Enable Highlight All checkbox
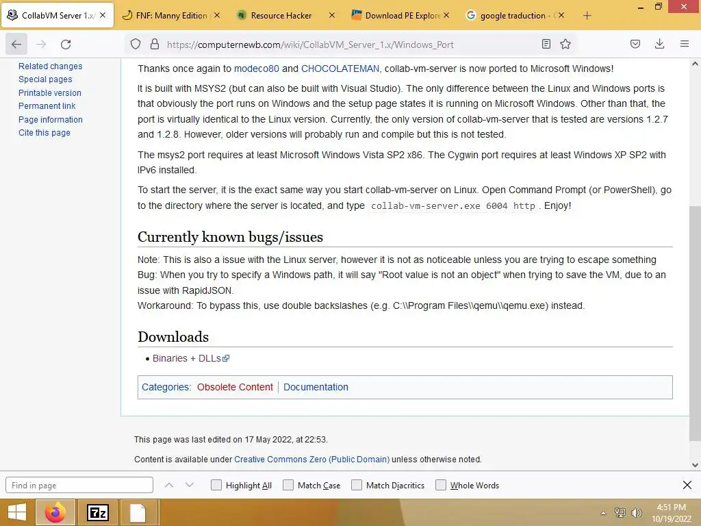Viewport: 701px width, 526px height. pyautogui.click(x=216, y=485)
